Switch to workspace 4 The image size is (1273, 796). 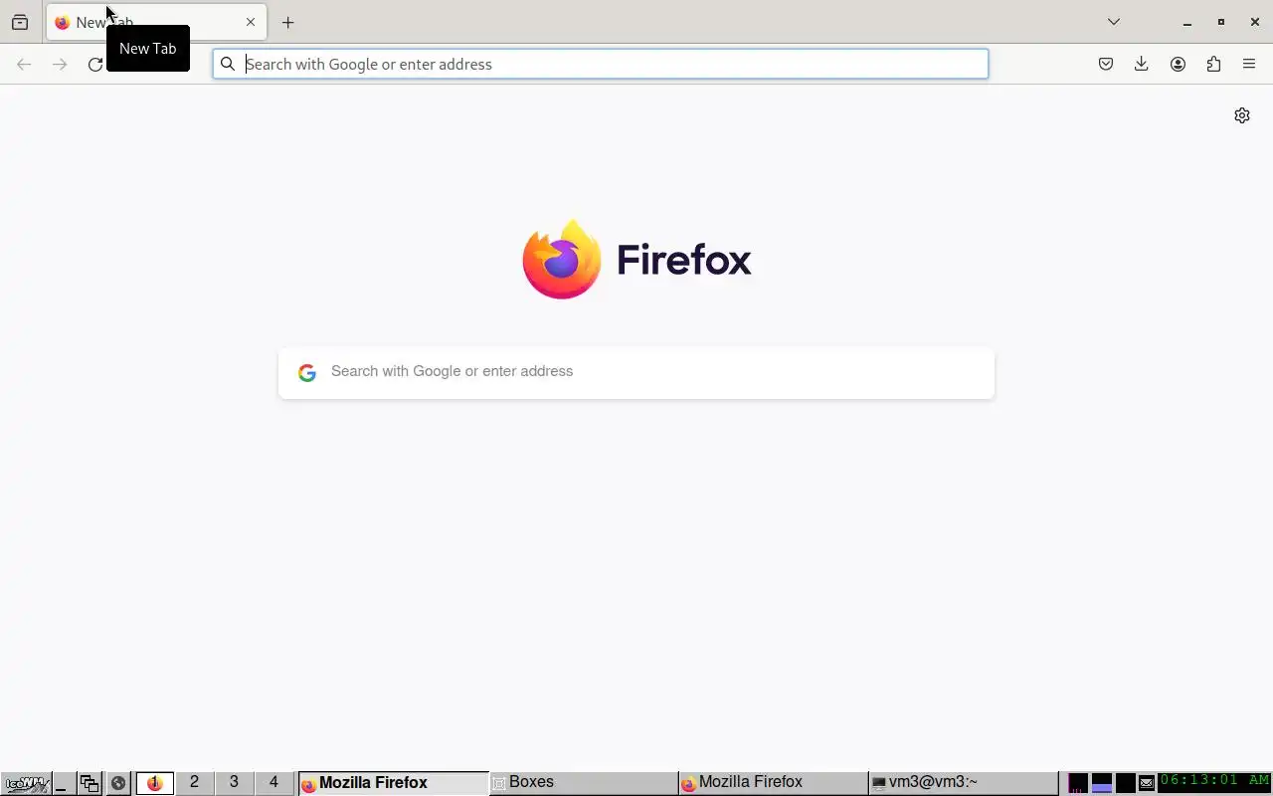point(273,783)
